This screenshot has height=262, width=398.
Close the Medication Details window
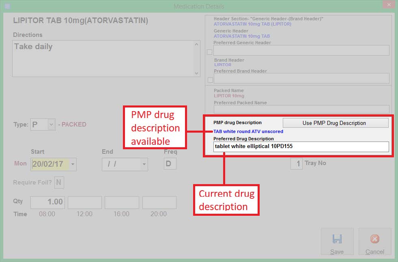click(389, 4)
